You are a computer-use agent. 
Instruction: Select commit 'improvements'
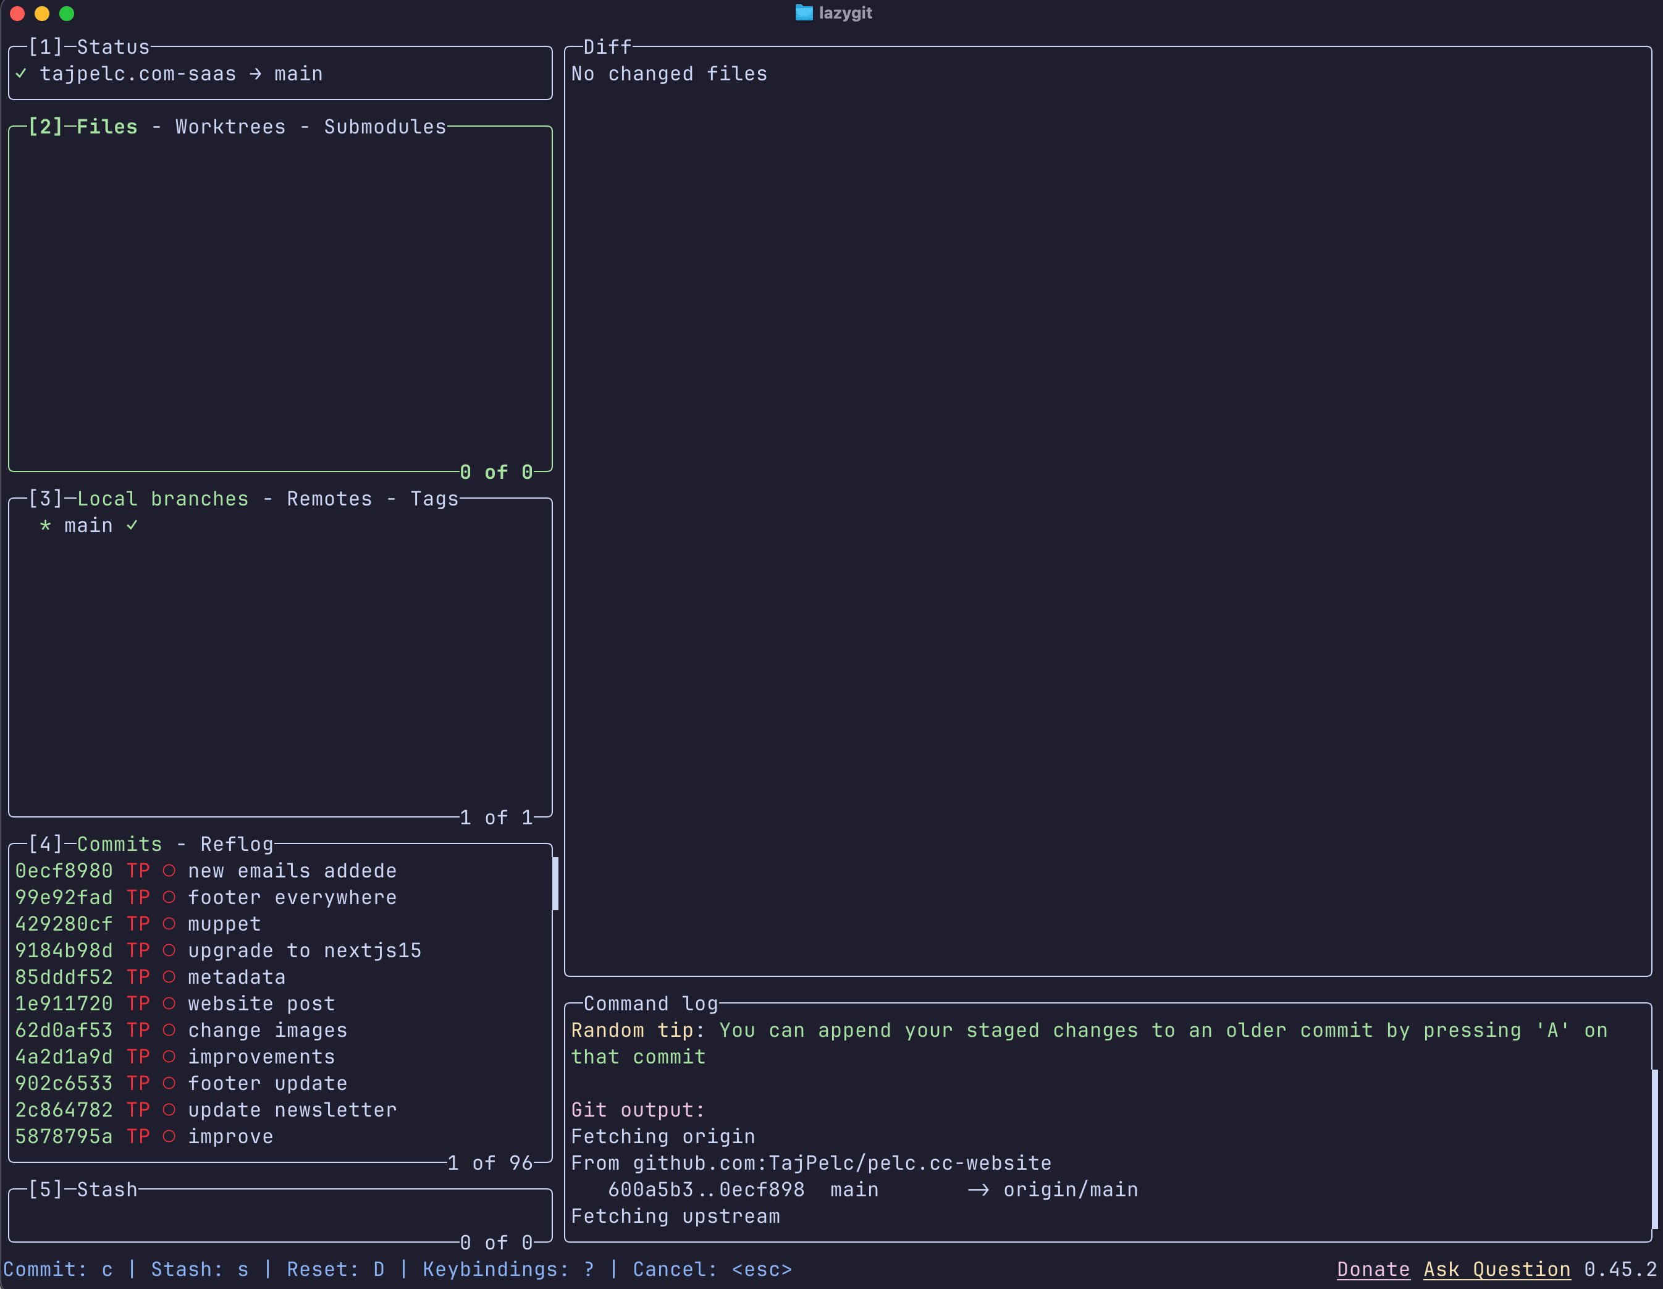pos(279,1057)
